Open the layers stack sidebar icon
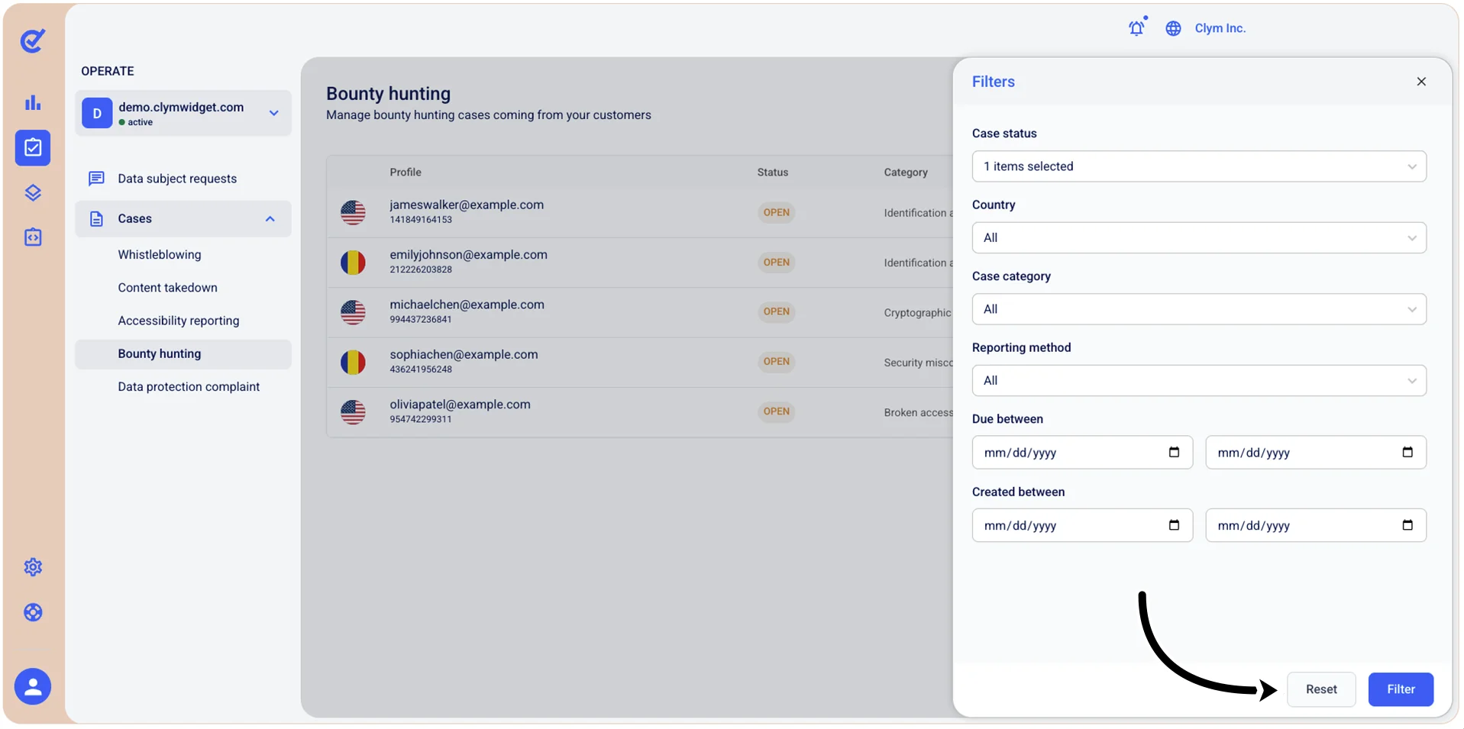The width and height of the screenshot is (1464, 729). coord(33,192)
